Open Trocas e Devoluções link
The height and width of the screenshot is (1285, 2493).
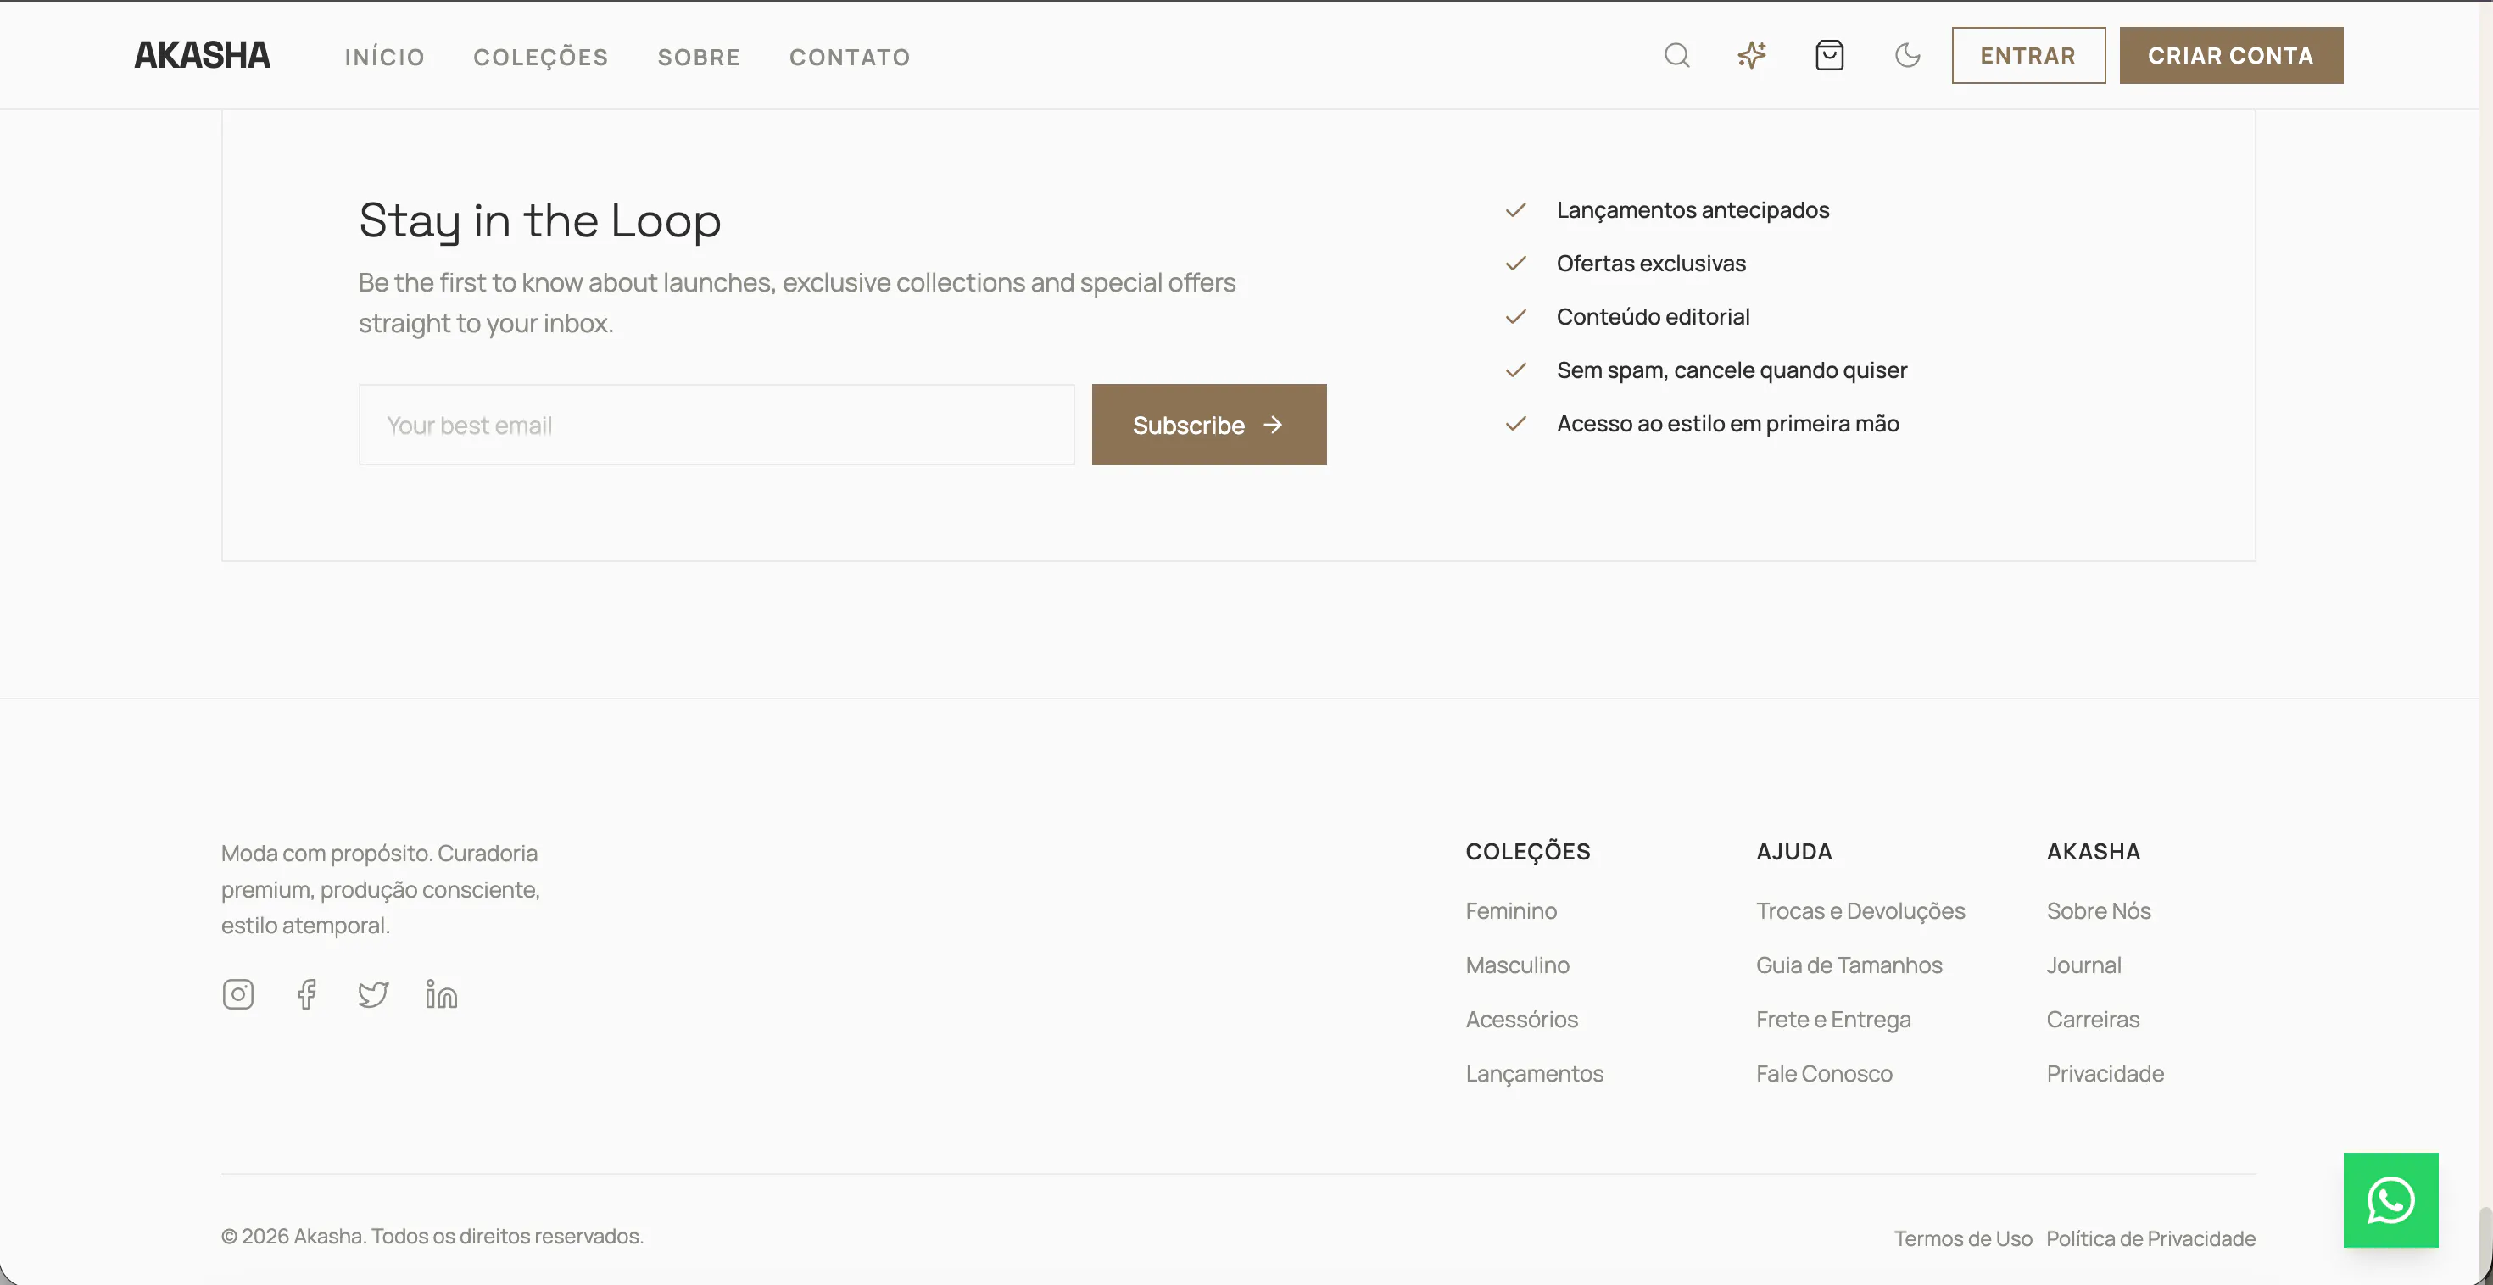[1860, 910]
